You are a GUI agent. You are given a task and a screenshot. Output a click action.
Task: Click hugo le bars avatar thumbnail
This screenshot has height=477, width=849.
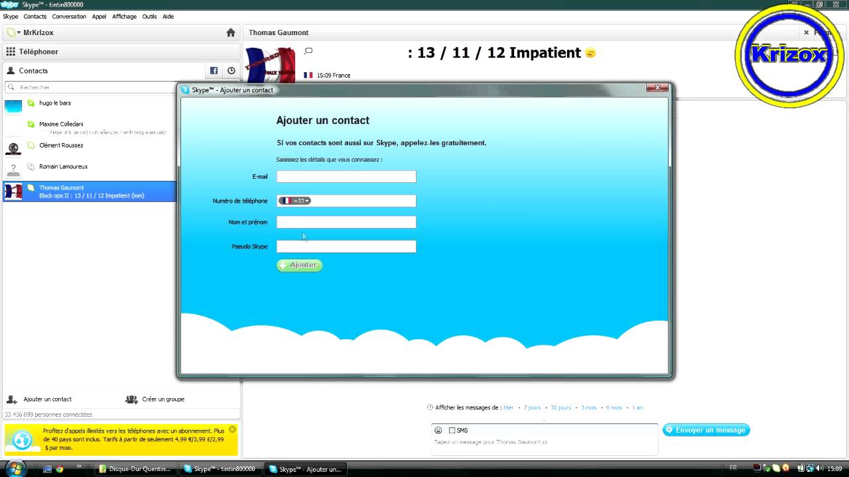coord(13,107)
